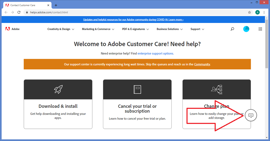Open a new browser tab

pyautogui.click(x=56, y=5)
